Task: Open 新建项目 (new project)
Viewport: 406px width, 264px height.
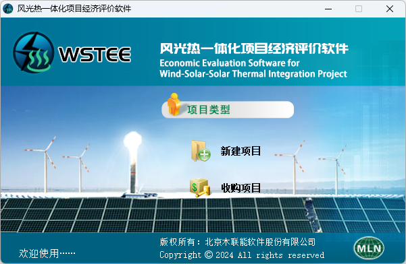Action: (x=240, y=151)
